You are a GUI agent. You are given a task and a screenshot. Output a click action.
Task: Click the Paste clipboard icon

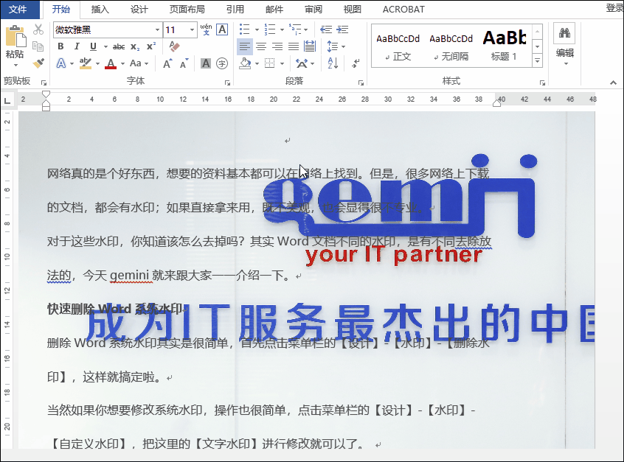coord(14,37)
